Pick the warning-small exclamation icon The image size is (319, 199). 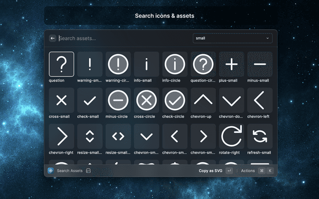90,64
